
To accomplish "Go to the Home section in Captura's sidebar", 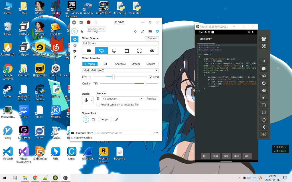I will pyautogui.click(x=75, y=39).
